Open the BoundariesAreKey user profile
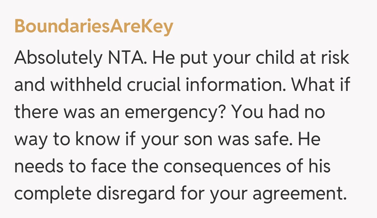The width and height of the screenshot is (377, 218). (x=94, y=27)
